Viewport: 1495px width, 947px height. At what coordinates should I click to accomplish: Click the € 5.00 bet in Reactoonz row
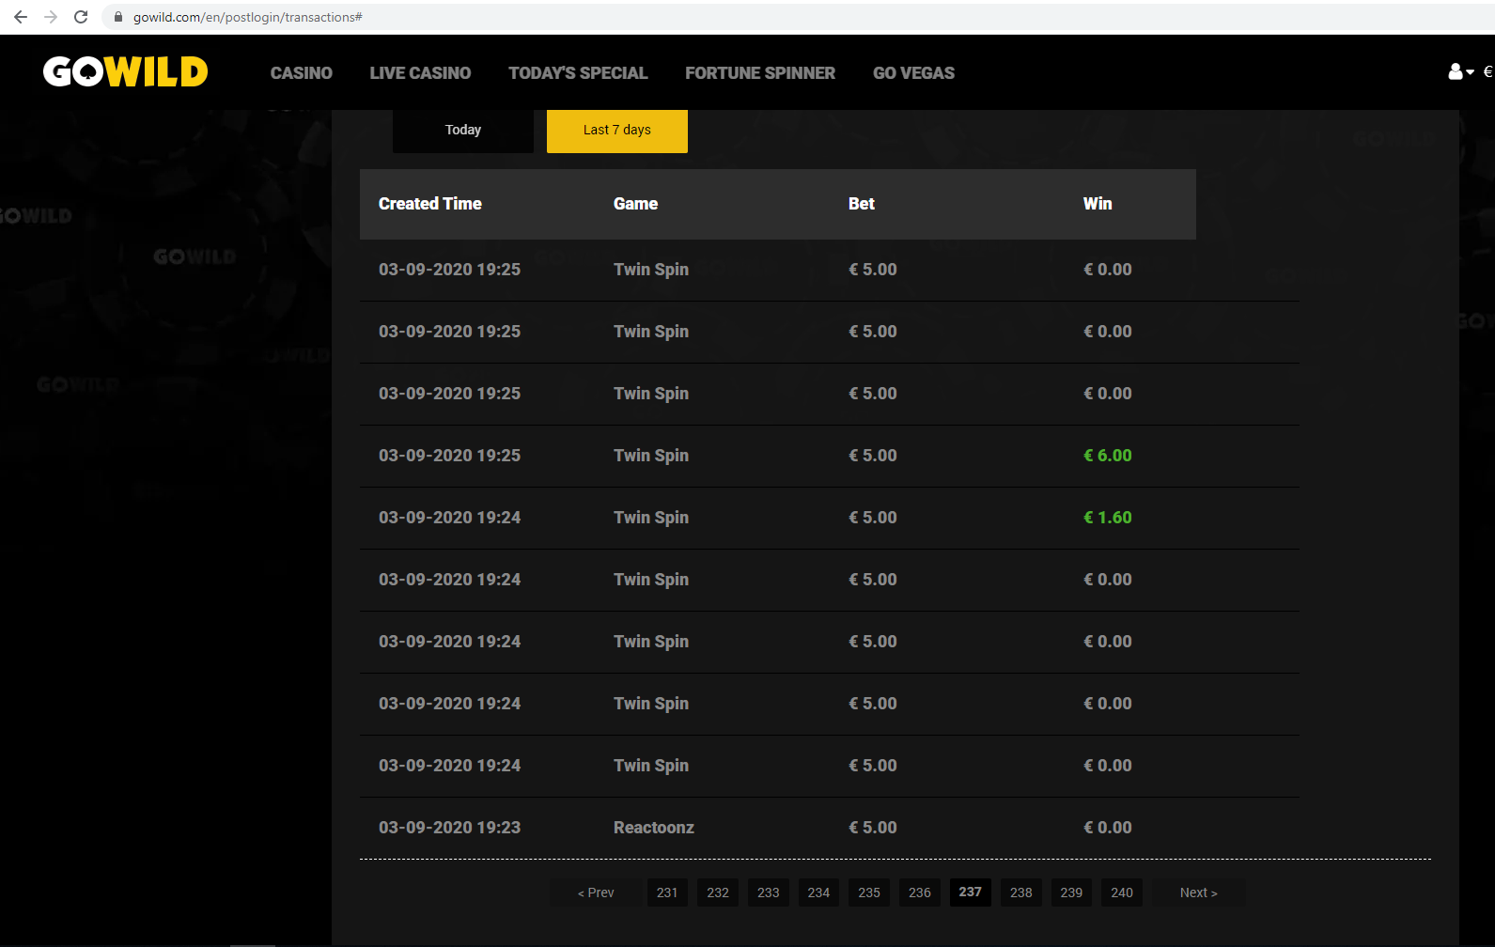tap(873, 828)
